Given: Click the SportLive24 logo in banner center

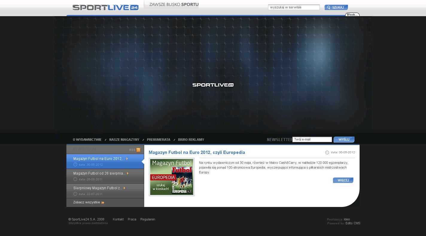Looking at the screenshot, I should click(x=213, y=85).
